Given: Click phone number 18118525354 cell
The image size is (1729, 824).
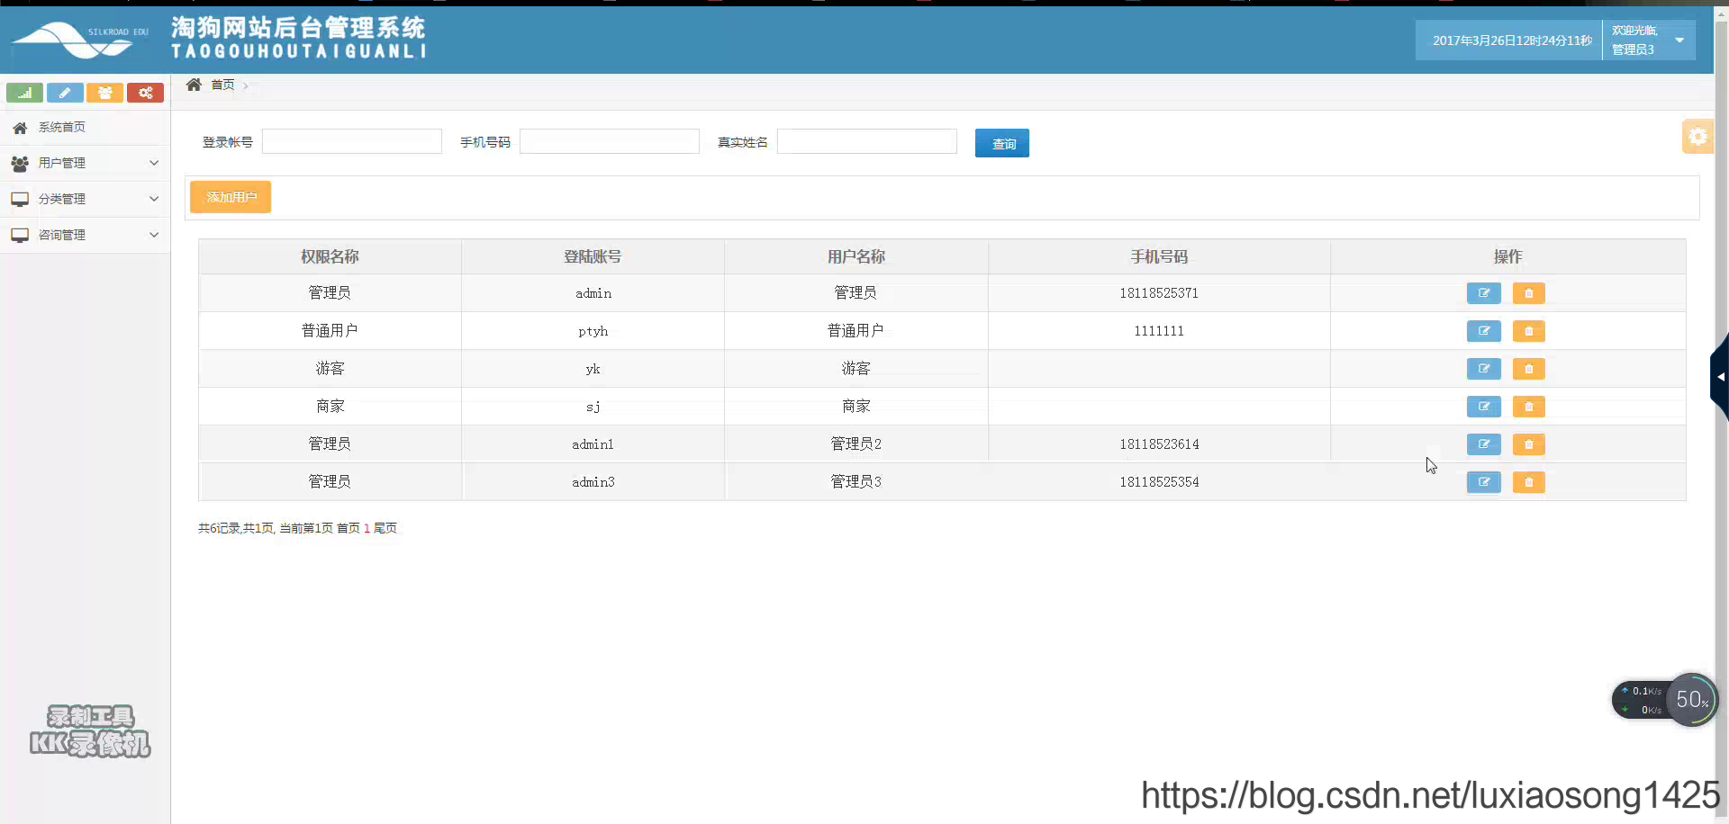Looking at the screenshot, I should coord(1159,482).
